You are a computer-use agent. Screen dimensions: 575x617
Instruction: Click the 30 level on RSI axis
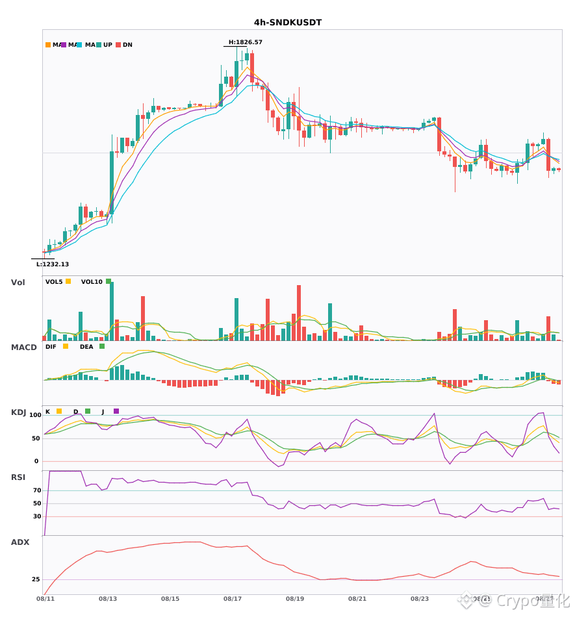(x=37, y=516)
